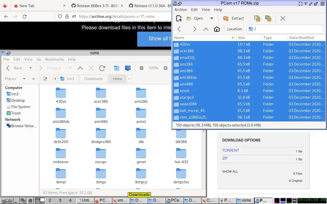The image size is (327, 204).
Task: Open the roms taskbar entry
Action: coord(245,200)
